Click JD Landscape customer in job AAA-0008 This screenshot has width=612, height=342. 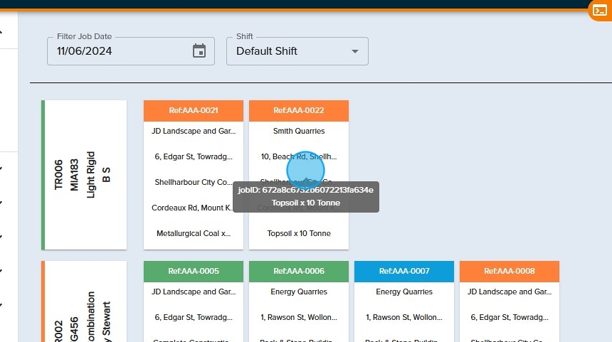[510, 292]
